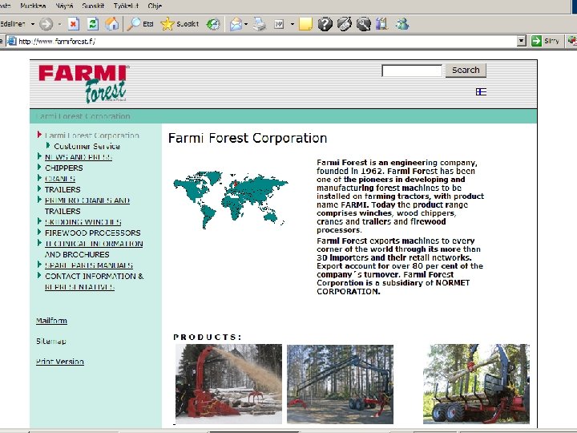The image size is (577, 433).
Task: Open the Help question mark icon
Action: [x=325, y=24]
